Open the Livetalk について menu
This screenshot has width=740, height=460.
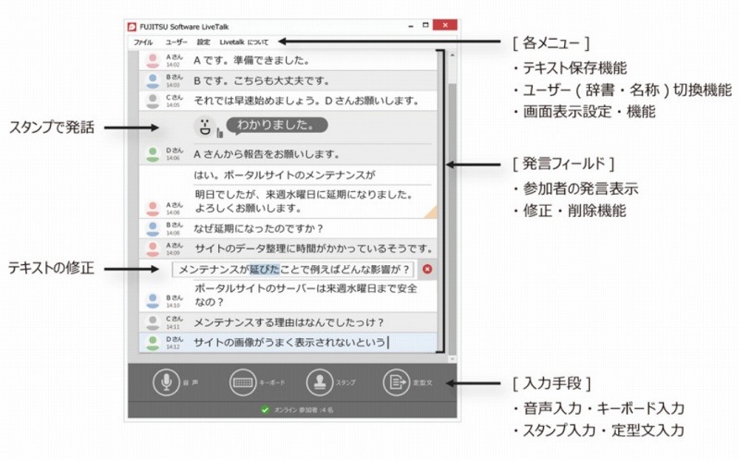[x=243, y=42]
